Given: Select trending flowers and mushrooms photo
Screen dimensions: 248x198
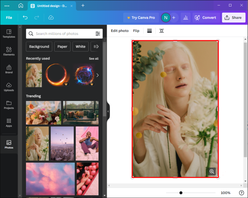Looking at the screenshot, I should [43, 112].
